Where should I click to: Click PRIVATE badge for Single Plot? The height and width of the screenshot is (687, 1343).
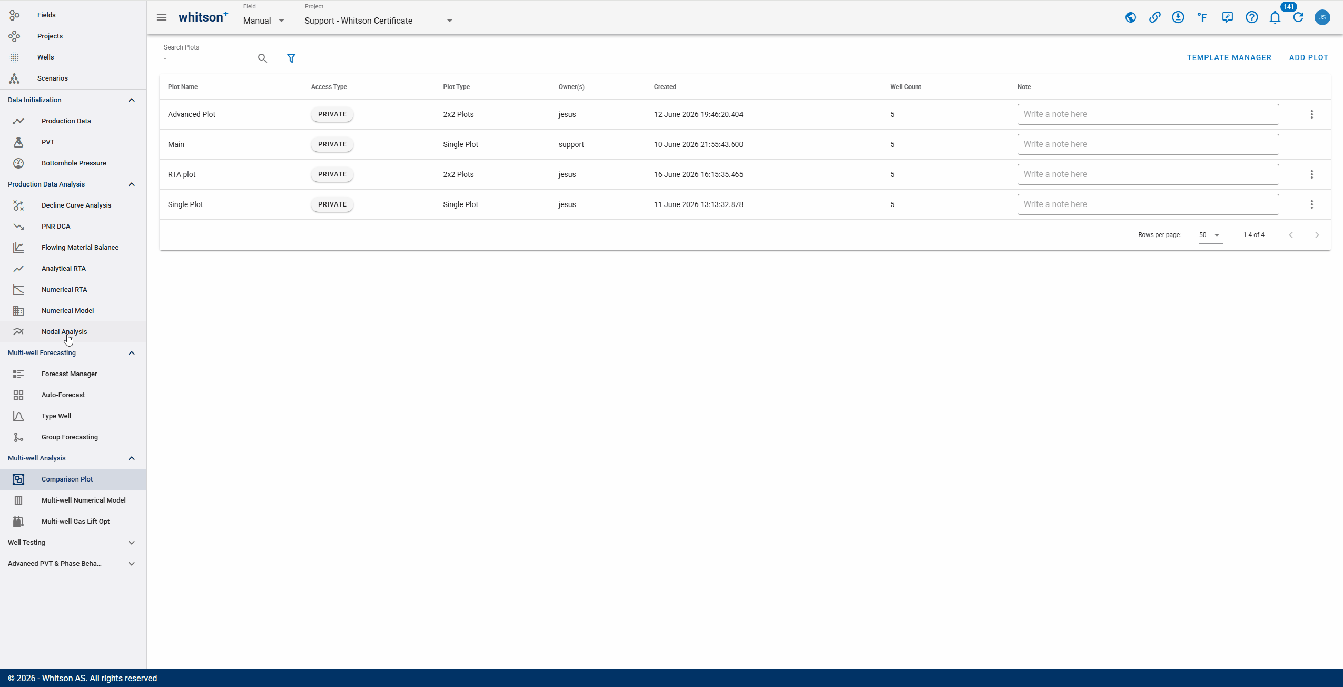pyautogui.click(x=332, y=204)
